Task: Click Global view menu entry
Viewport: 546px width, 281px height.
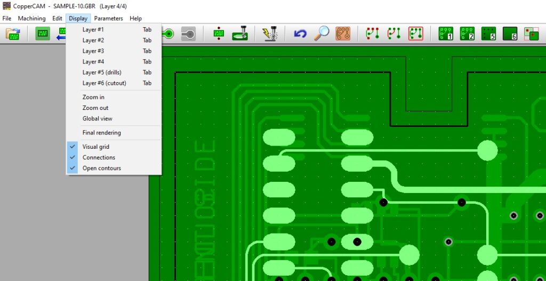Action: pos(97,118)
